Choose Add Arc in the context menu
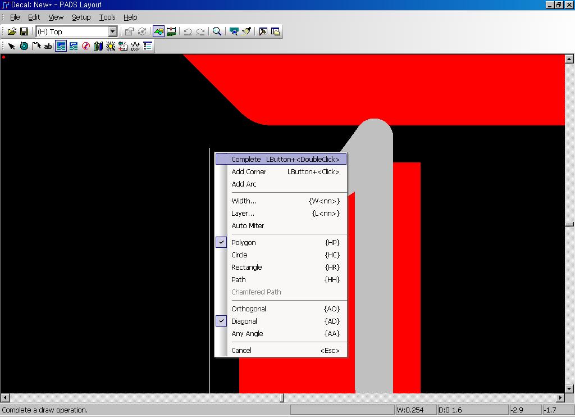This screenshot has width=575, height=417. coord(281,184)
